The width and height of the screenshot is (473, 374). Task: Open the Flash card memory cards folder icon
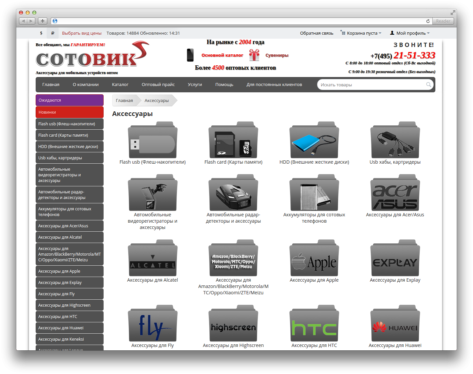[x=233, y=140]
